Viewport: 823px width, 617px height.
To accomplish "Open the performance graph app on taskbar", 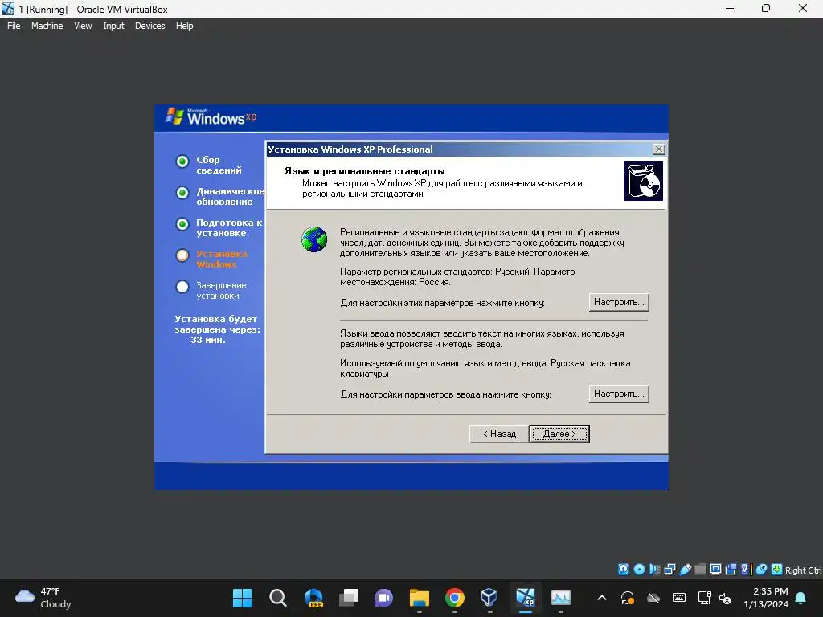I will pos(560,598).
